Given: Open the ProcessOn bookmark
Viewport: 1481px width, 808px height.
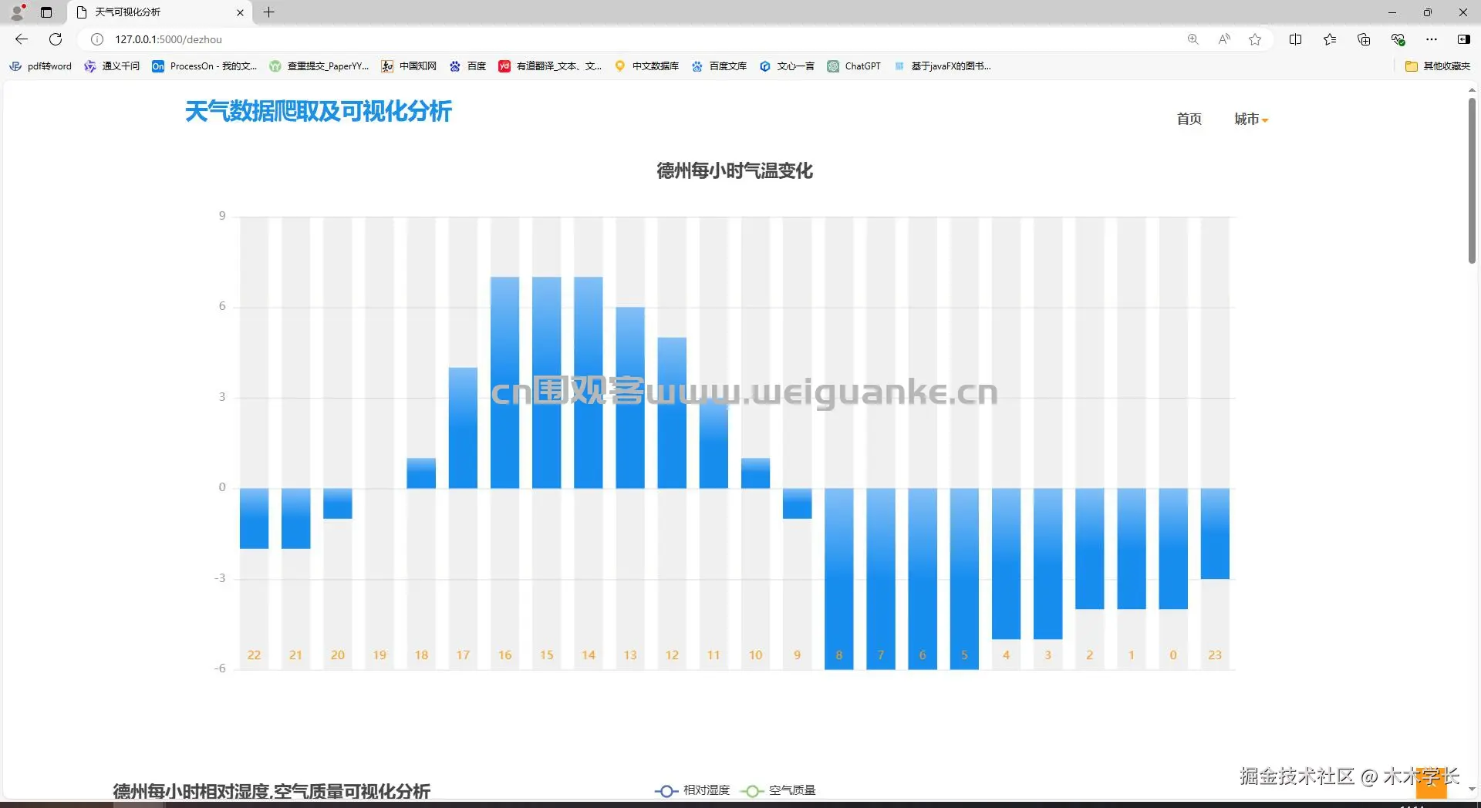Looking at the screenshot, I should [204, 66].
